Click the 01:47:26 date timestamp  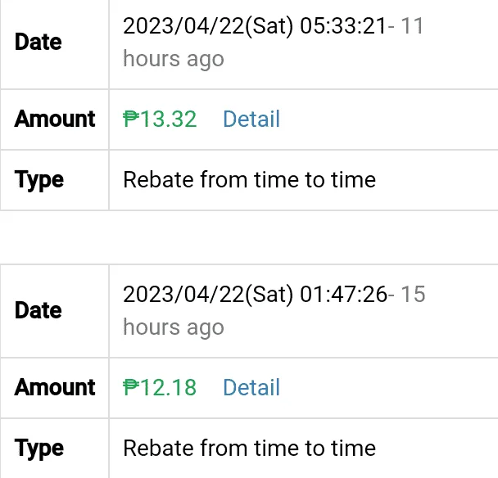coord(343,294)
